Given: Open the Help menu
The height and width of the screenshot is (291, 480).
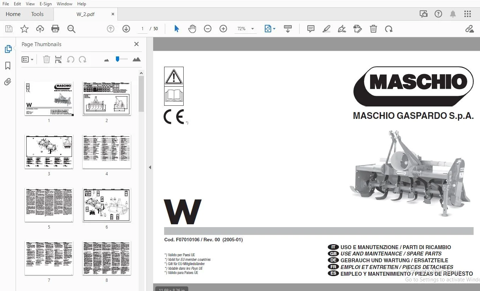Looking at the screenshot, I should 82,4.
